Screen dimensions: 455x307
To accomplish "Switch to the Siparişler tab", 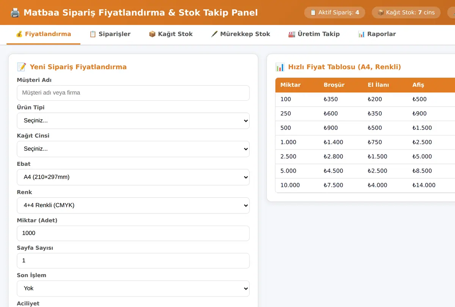I will [110, 34].
